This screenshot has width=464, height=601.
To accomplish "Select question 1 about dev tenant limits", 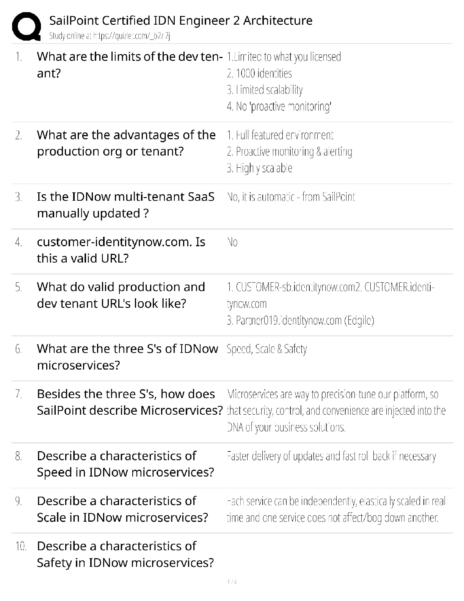I will [x=130, y=65].
